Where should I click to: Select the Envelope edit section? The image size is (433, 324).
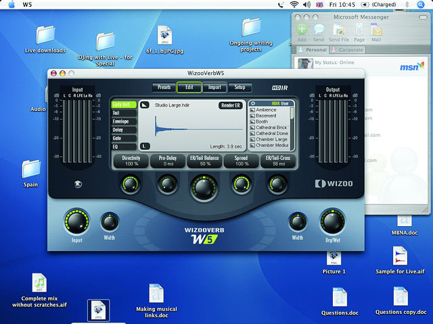click(124, 122)
